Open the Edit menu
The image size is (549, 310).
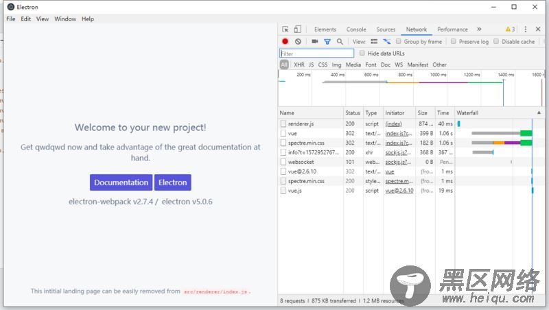(x=26, y=19)
